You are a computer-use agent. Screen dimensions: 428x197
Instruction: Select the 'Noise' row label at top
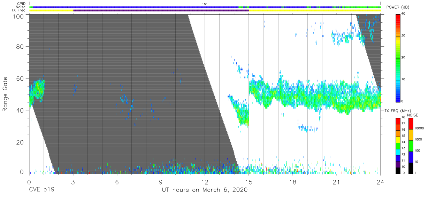(x=21, y=7)
